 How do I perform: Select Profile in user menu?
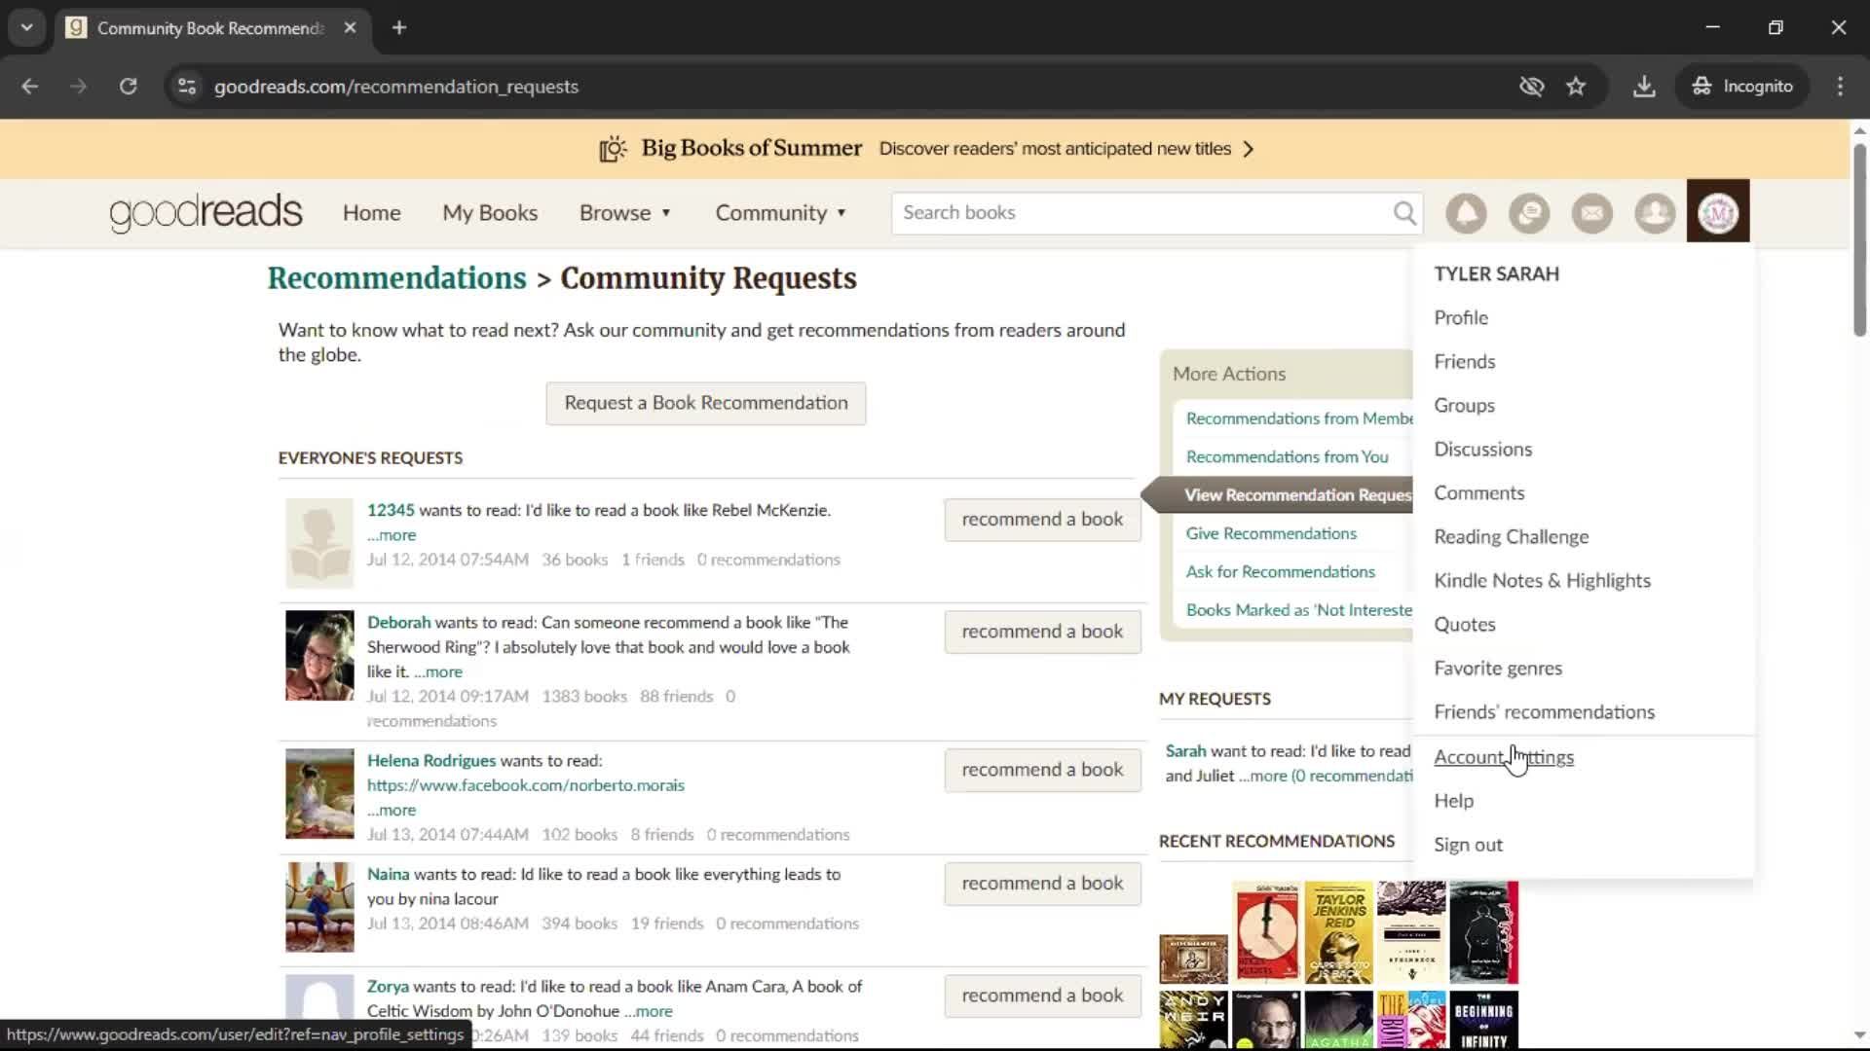pos(1461,317)
